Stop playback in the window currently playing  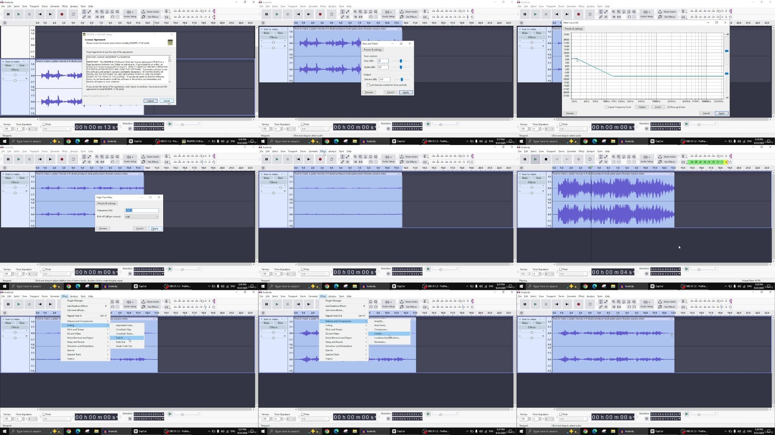[x=546, y=159]
